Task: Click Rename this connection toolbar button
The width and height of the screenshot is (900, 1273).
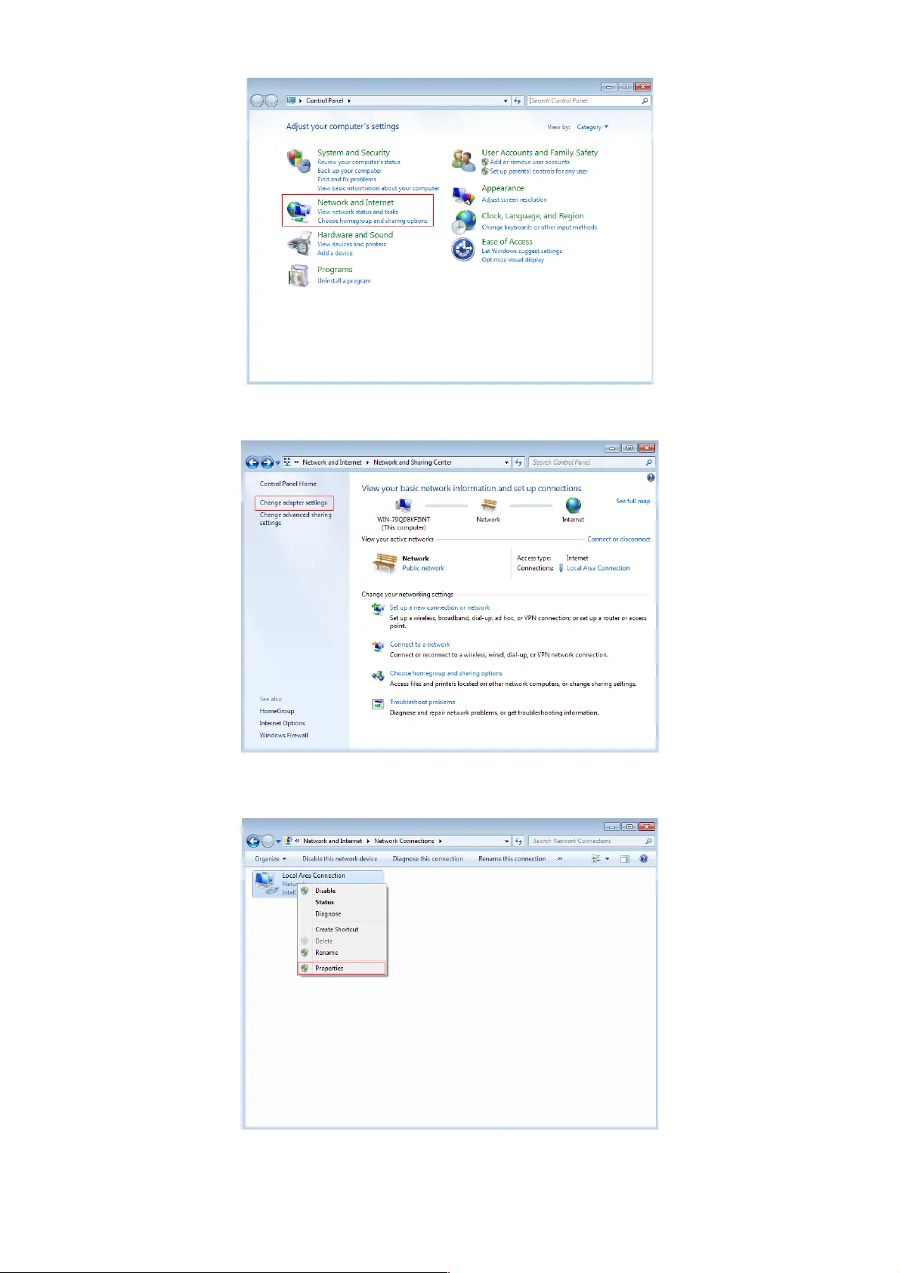Action: click(512, 859)
